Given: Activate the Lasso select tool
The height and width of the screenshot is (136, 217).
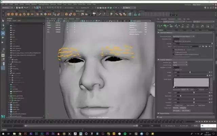Looking at the screenshot, I should [x=3, y=25].
